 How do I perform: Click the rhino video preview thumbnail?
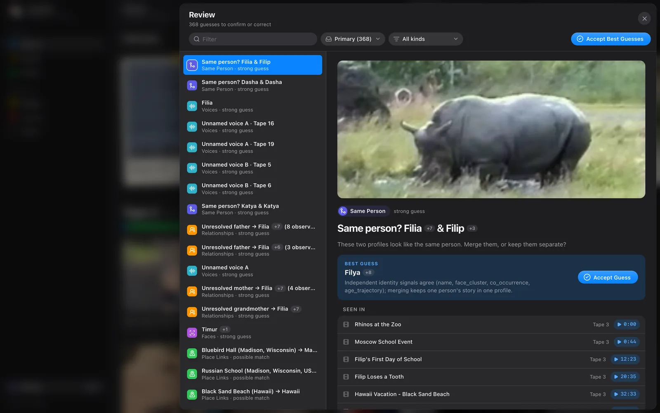click(491, 129)
